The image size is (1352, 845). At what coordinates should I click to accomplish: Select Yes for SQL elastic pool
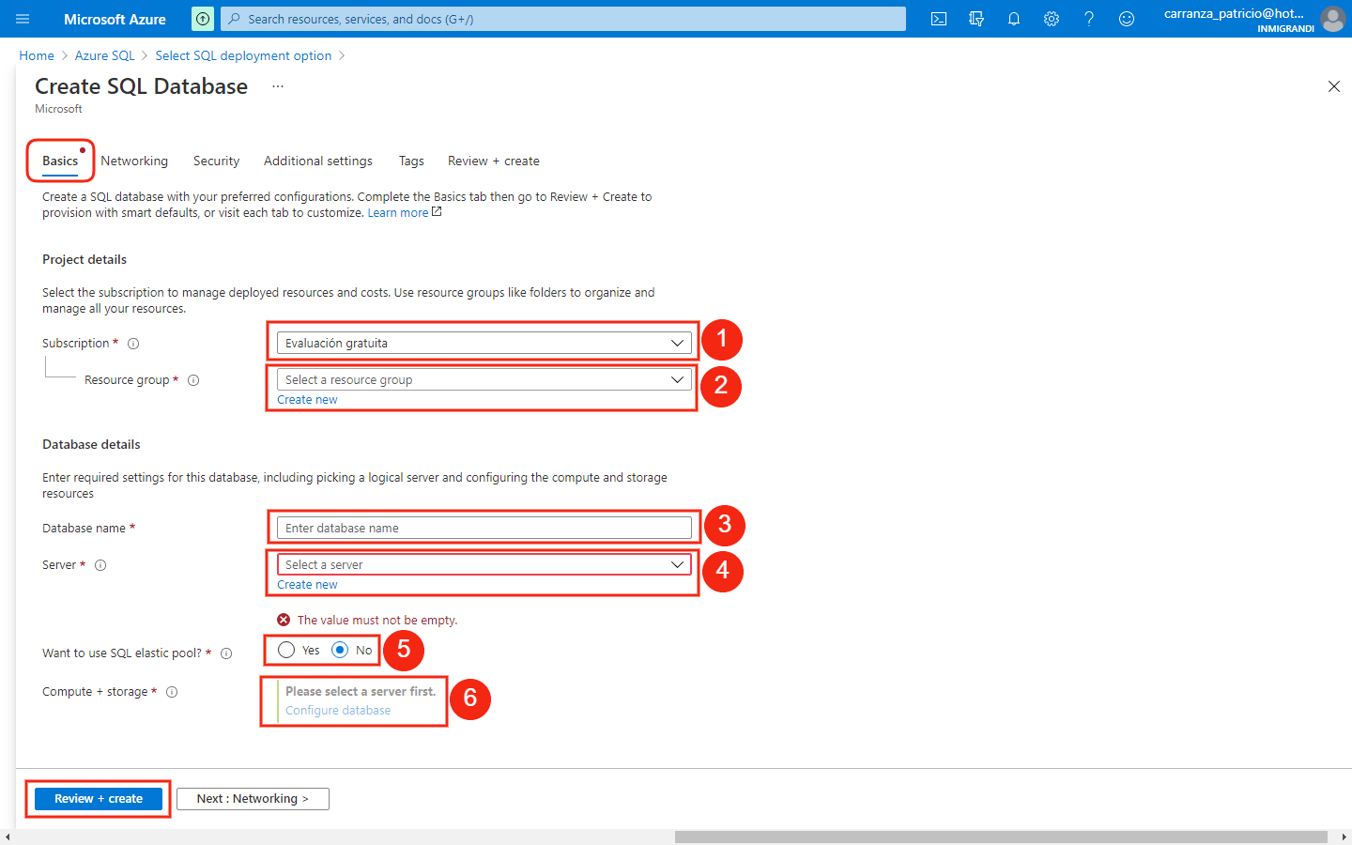coord(286,650)
